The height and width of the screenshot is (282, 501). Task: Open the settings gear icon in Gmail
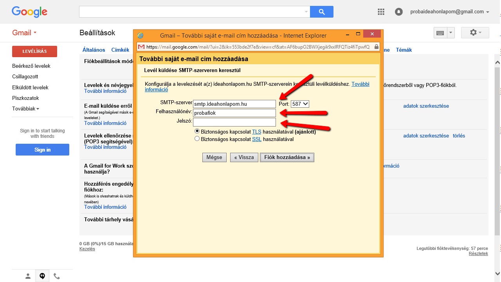click(475, 33)
